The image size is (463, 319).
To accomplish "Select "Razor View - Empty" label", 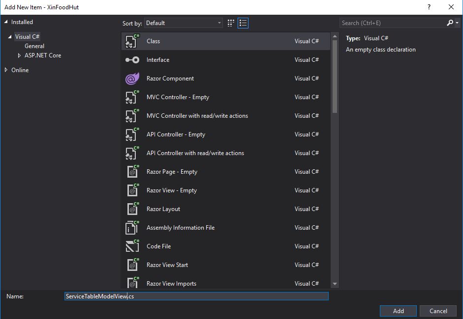I will coord(172,190).
